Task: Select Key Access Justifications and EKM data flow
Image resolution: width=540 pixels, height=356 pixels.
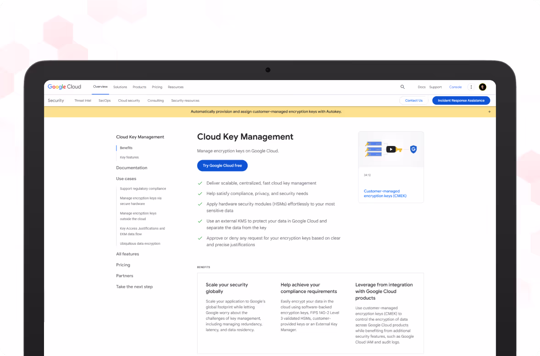Action: tap(142, 231)
